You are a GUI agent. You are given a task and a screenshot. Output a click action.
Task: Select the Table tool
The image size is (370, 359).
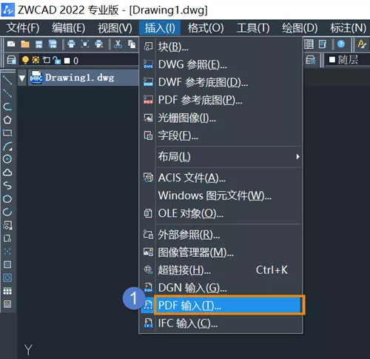(x=7, y=292)
